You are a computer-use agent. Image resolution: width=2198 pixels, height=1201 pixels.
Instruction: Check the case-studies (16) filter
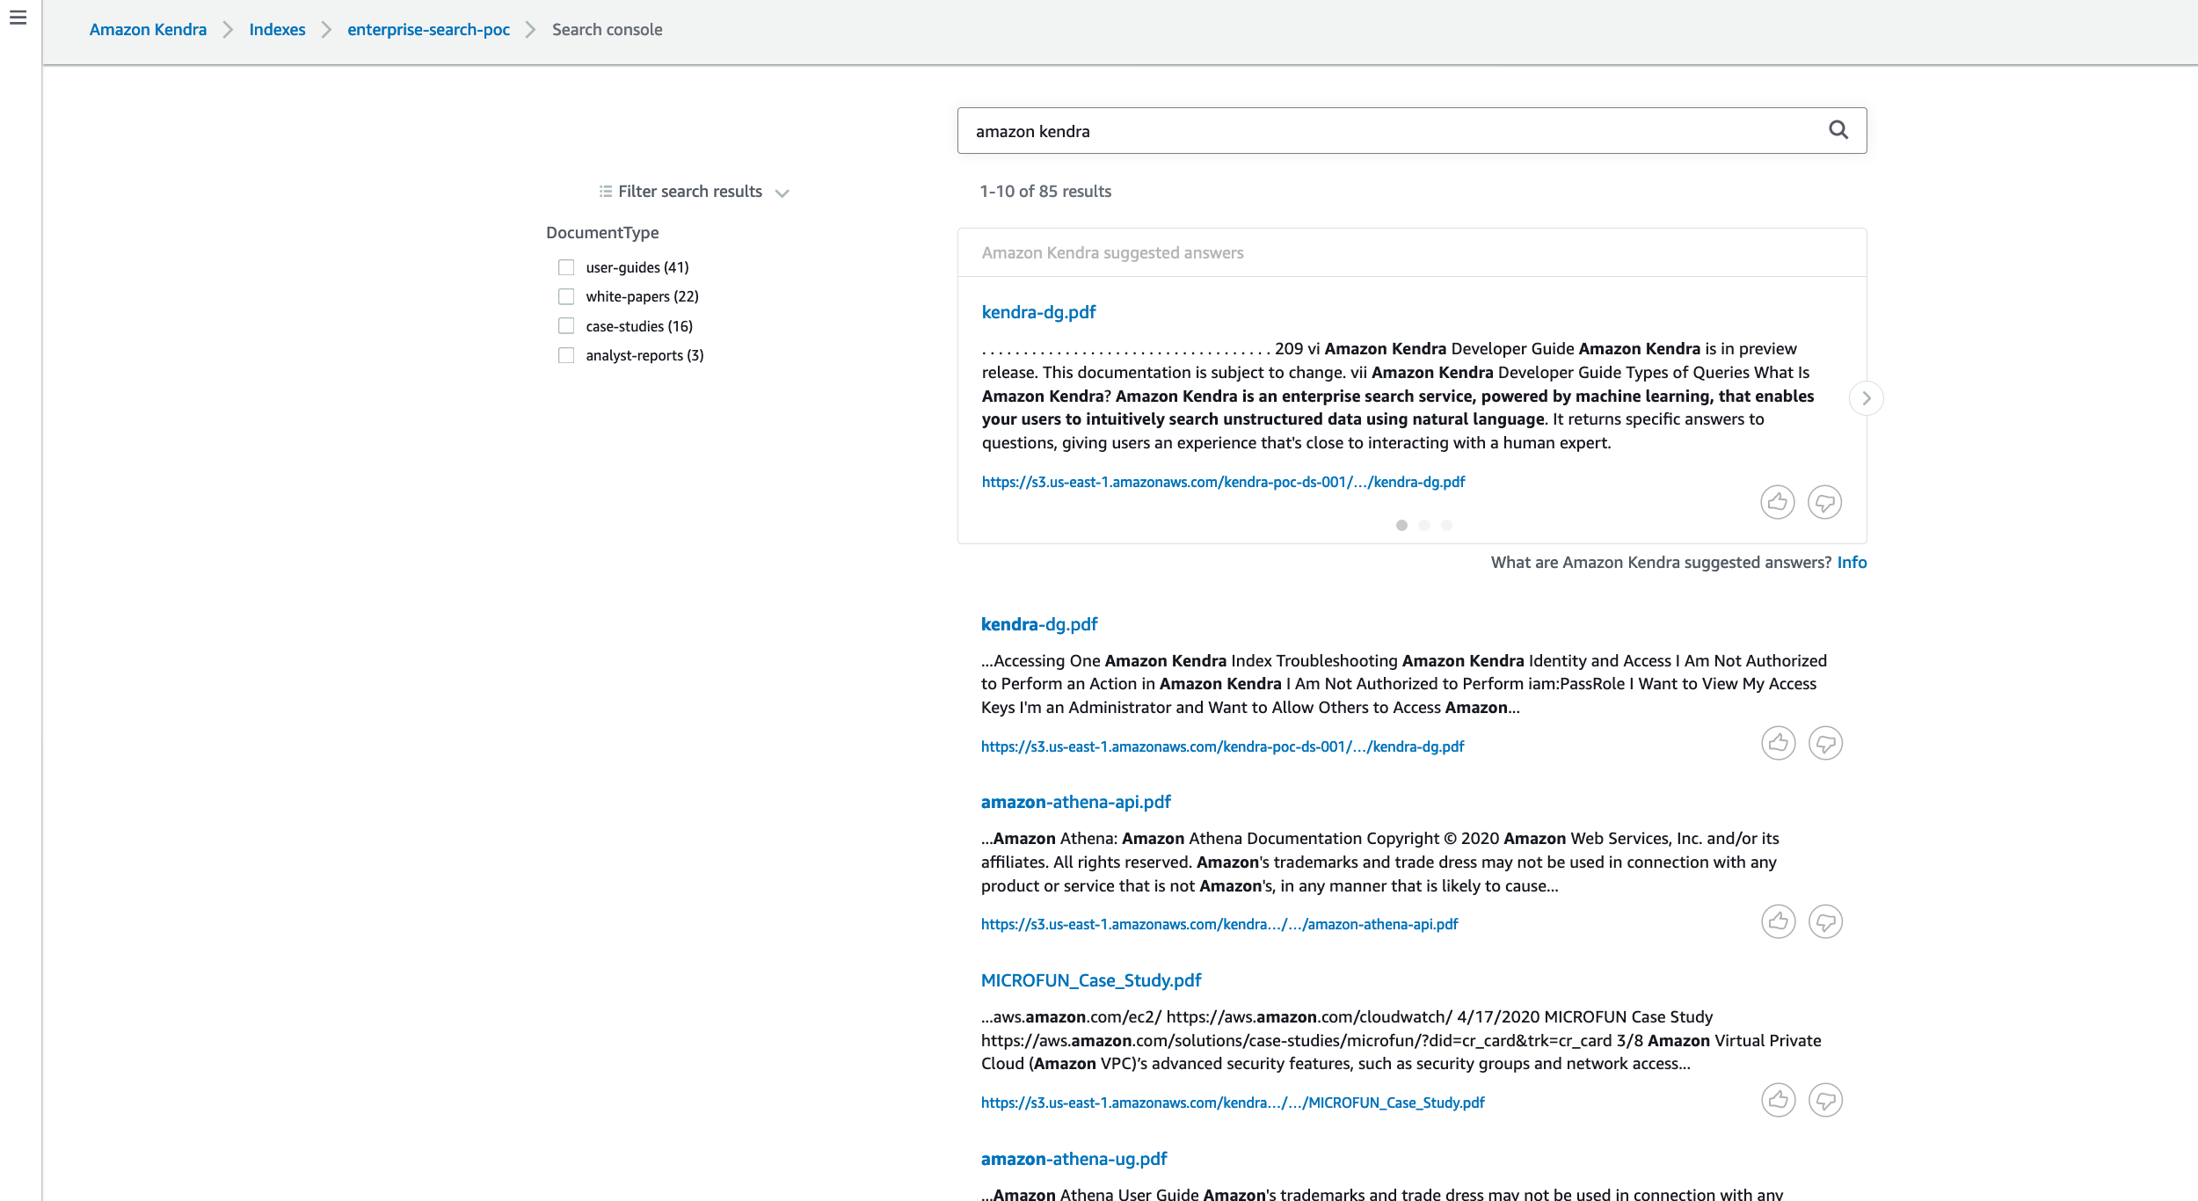click(x=566, y=326)
